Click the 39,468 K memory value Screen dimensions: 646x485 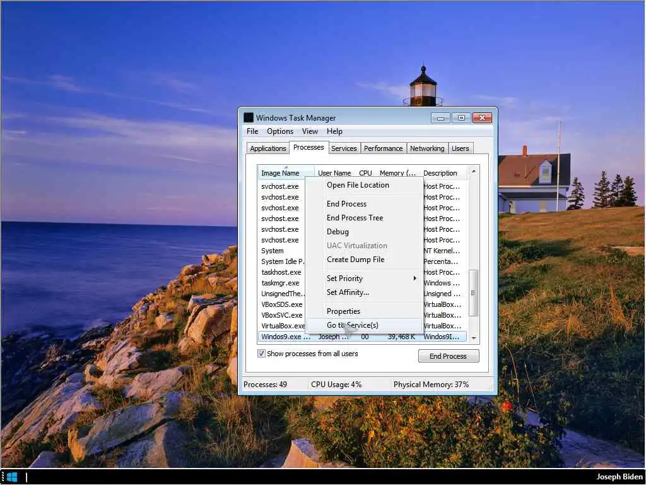(401, 337)
